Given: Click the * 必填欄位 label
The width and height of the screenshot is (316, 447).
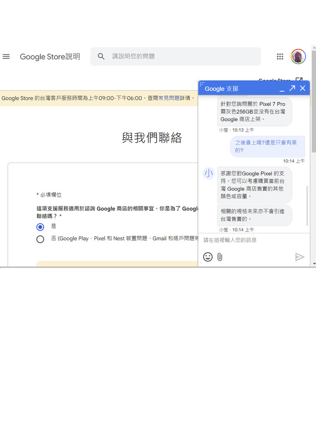Looking at the screenshot, I should pyautogui.click(x=49, y=195).
